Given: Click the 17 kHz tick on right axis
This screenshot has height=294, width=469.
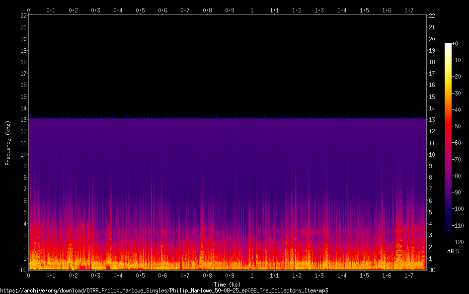Looking at the screenshot, I should coord(432,74).
